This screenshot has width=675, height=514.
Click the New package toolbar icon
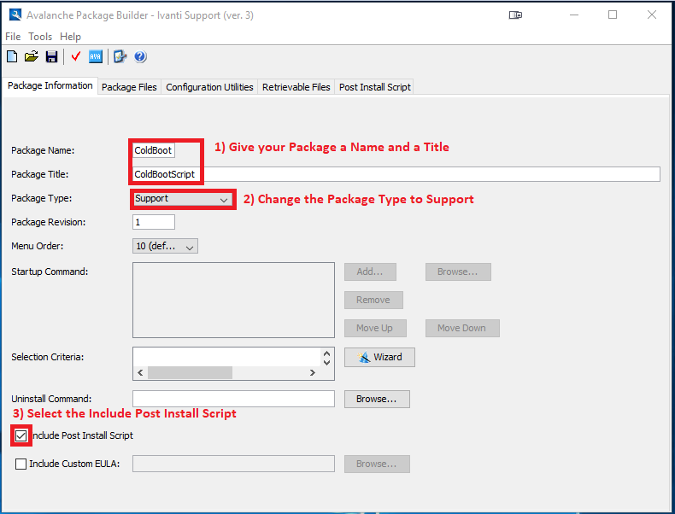pos(12,56)
